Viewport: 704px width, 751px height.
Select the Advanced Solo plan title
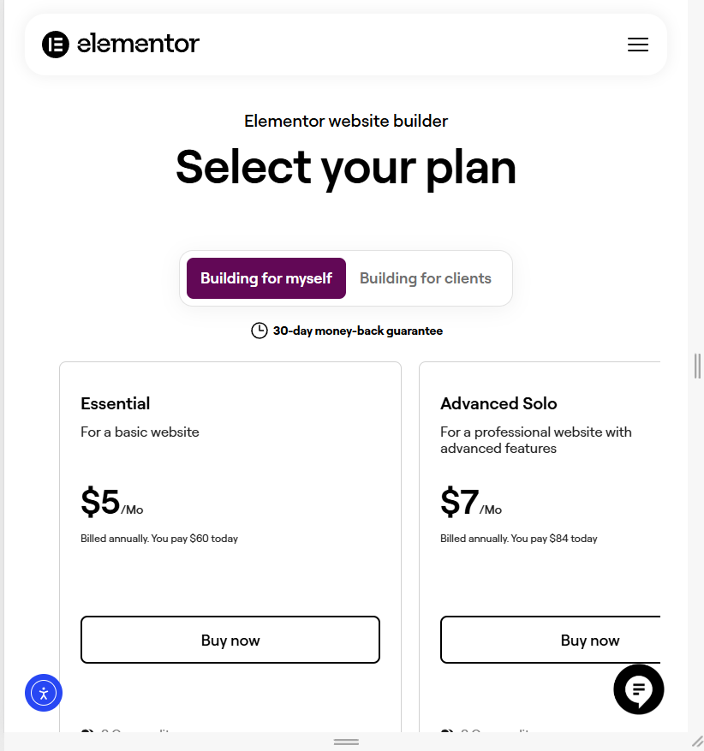tap(498, 403)
